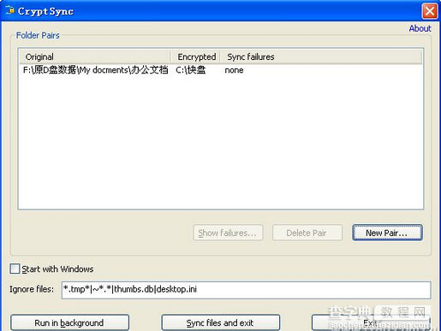Sort by the Original column header
The height and width of the screenshot is (331, 441).
pyautogui.click(x=95, y=56)
